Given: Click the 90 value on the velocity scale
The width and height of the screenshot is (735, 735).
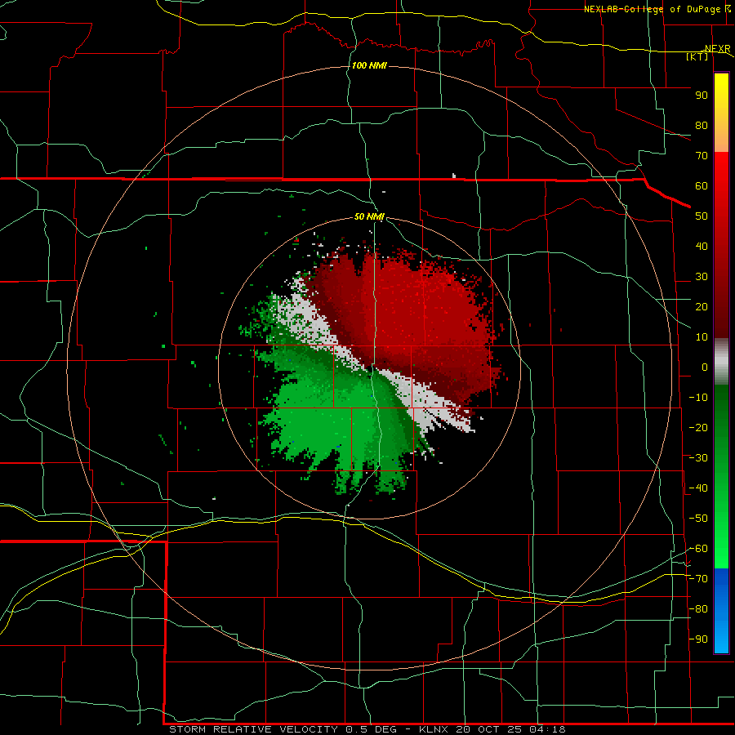Looking at the screenshot, I should pyautogui.click(x=702, y=96).
